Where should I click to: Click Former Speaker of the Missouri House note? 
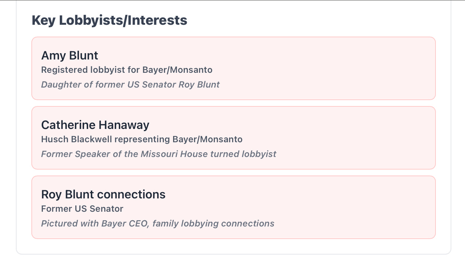pos(159,154)
